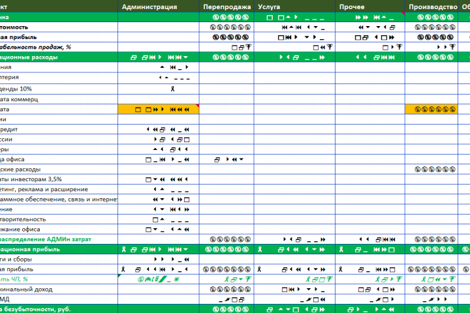Click the "жинальный доход" row label
This screenshot has height=313, width=470.
coord(26,290)
